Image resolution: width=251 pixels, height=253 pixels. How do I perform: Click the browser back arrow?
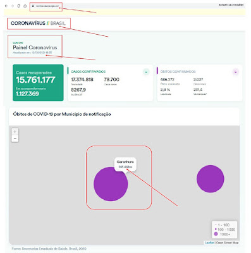tap(6, 6)
